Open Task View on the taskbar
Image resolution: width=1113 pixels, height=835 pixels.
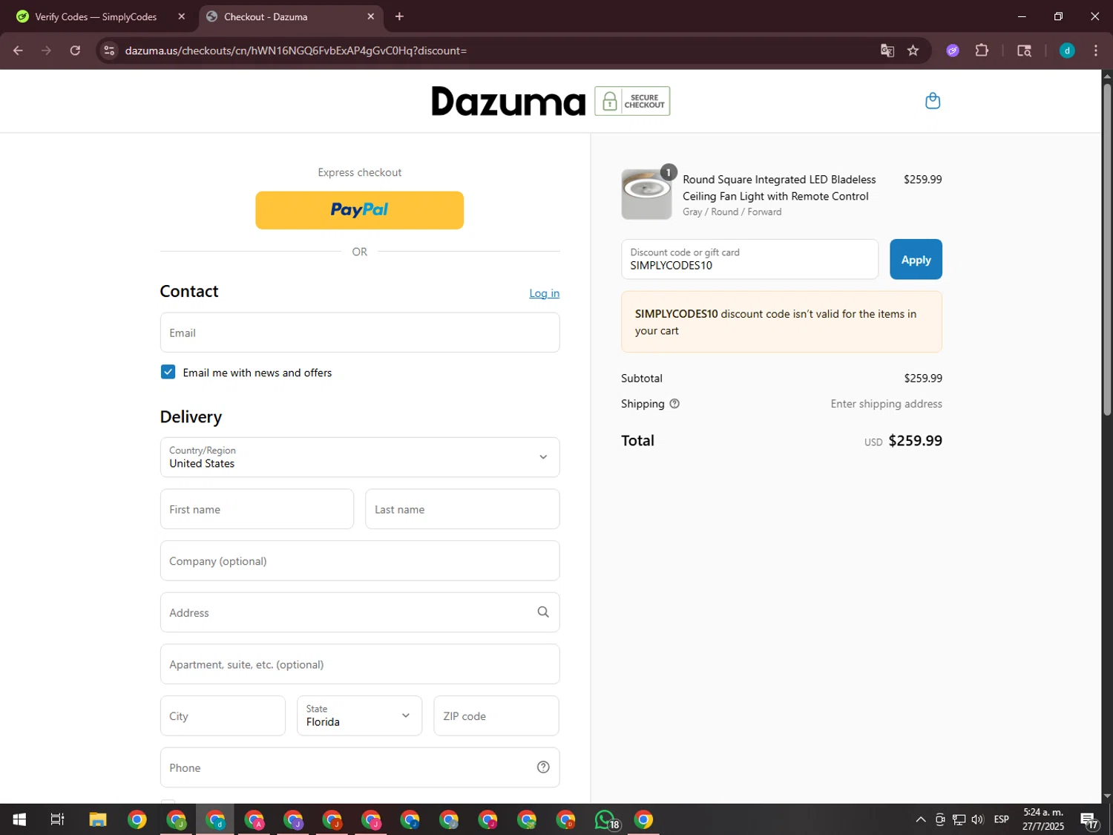57,819
